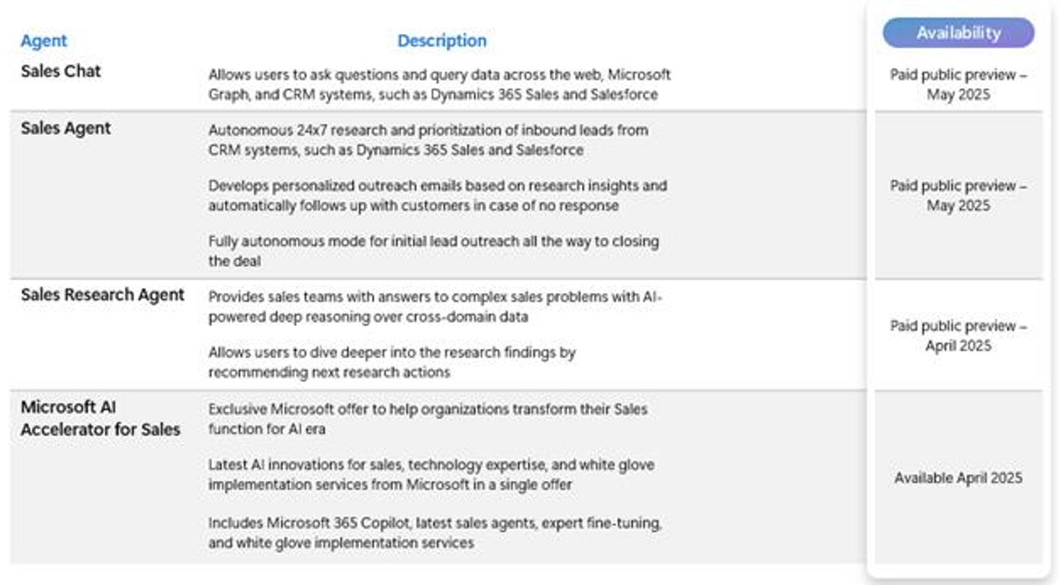Click the Sales Chat description about querying data

tap(439, 85)
